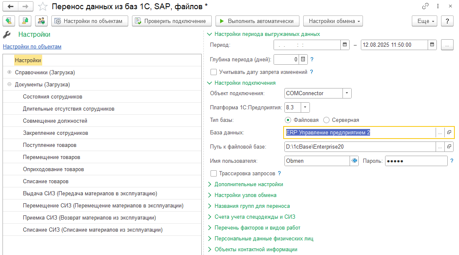Click the Настройки по объектам link
The height and width of the screenshot is (255, 459).
coord(32,47)
